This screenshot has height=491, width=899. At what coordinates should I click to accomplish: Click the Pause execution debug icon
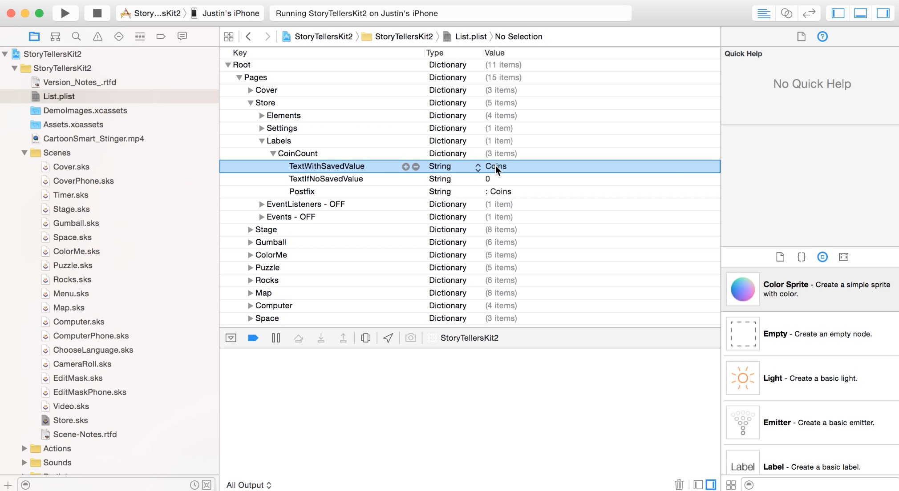[276, 338]
